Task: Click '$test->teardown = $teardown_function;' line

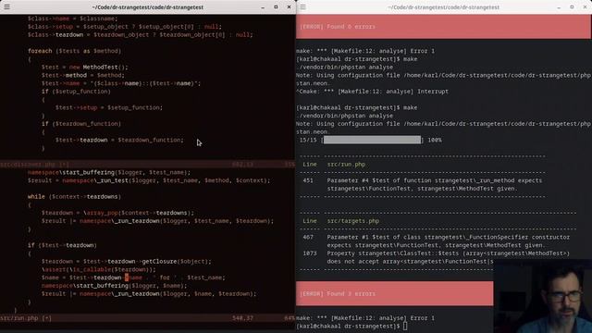Action: tap(119, 140)
